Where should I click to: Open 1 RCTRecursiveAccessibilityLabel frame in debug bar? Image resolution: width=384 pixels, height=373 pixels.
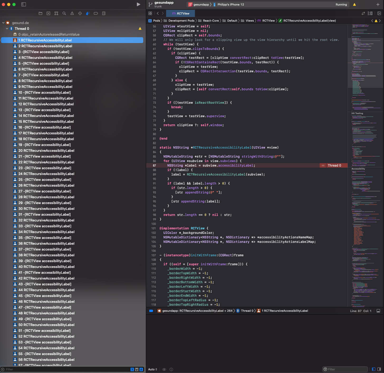(282, 311)
